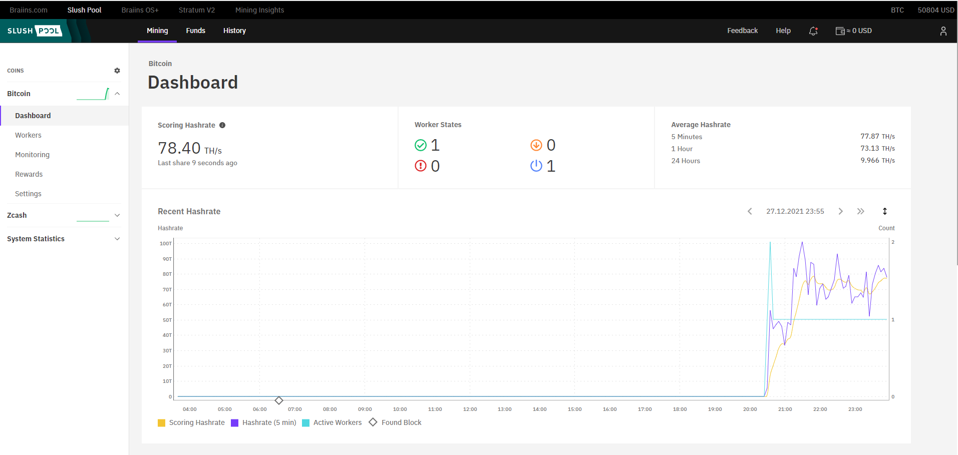Open the wallet balance 0 USD
This screenshot has height=455, width=958.
pos(854,31)
